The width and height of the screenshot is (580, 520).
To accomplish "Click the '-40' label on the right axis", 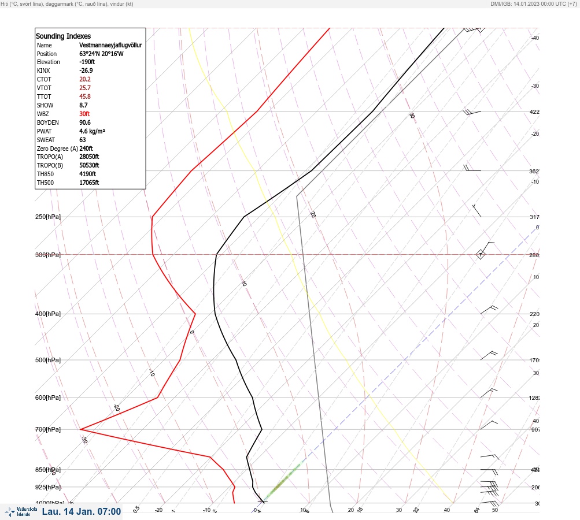I will [x=535, y=38].
